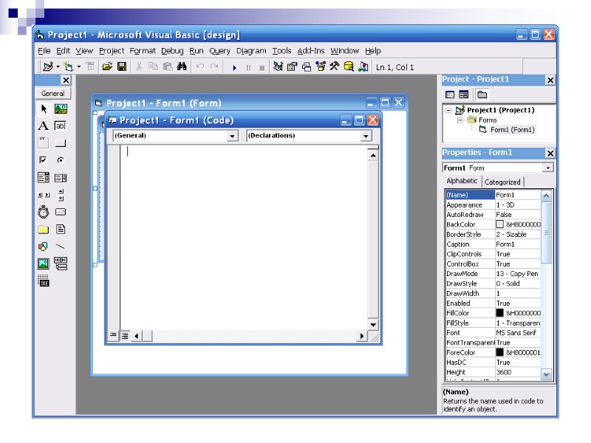This screenshot has height=443, width=591.
Task: Collapse the Forms folder node
Action: (460, 120)
